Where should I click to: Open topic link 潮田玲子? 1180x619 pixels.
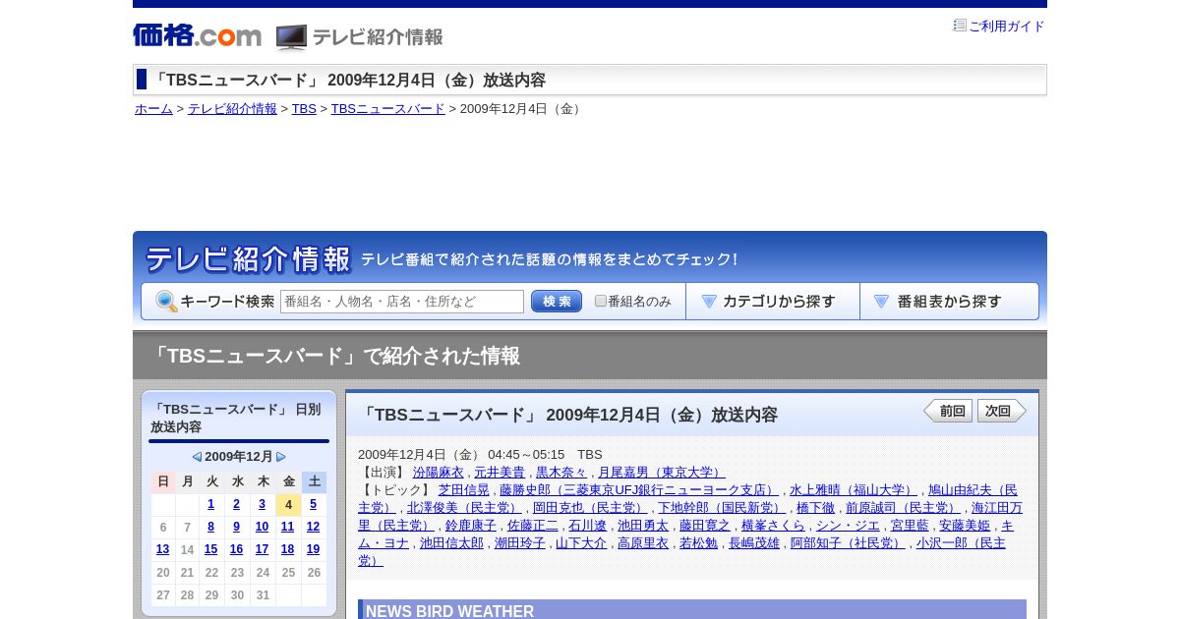click(x=520, y=543)
